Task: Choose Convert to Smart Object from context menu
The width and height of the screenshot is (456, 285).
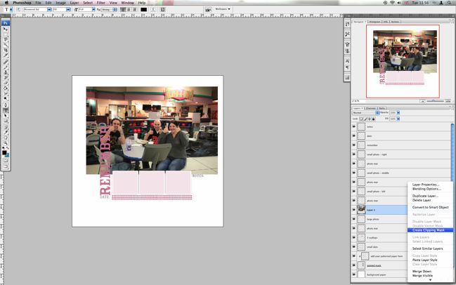Action: click(x=431, y=207)
